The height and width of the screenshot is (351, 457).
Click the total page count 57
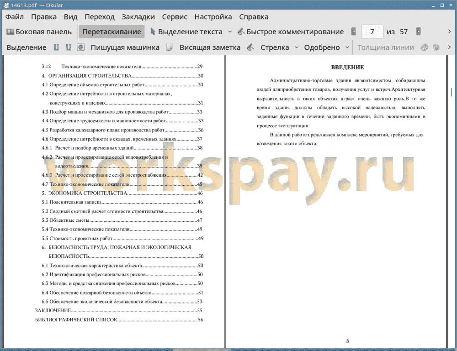(x=404, y=32)
